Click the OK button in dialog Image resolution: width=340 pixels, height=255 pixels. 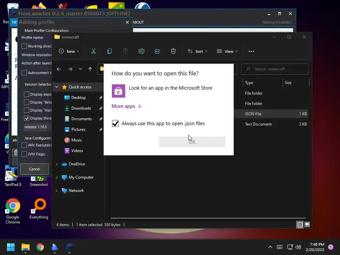tap(192, 142)
